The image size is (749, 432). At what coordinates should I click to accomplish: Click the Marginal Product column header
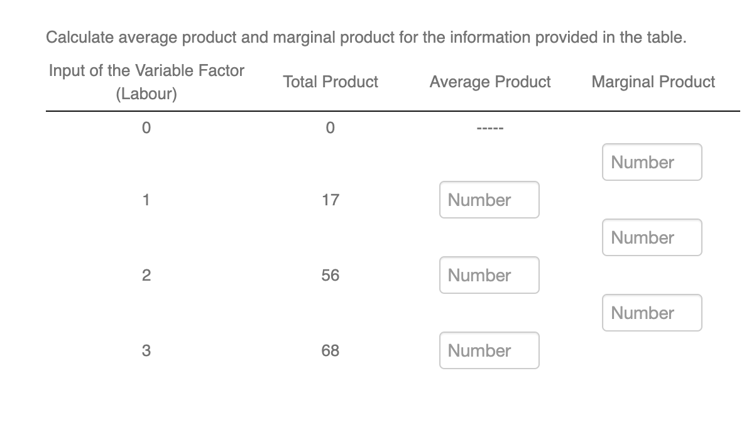tap(653, 82)
